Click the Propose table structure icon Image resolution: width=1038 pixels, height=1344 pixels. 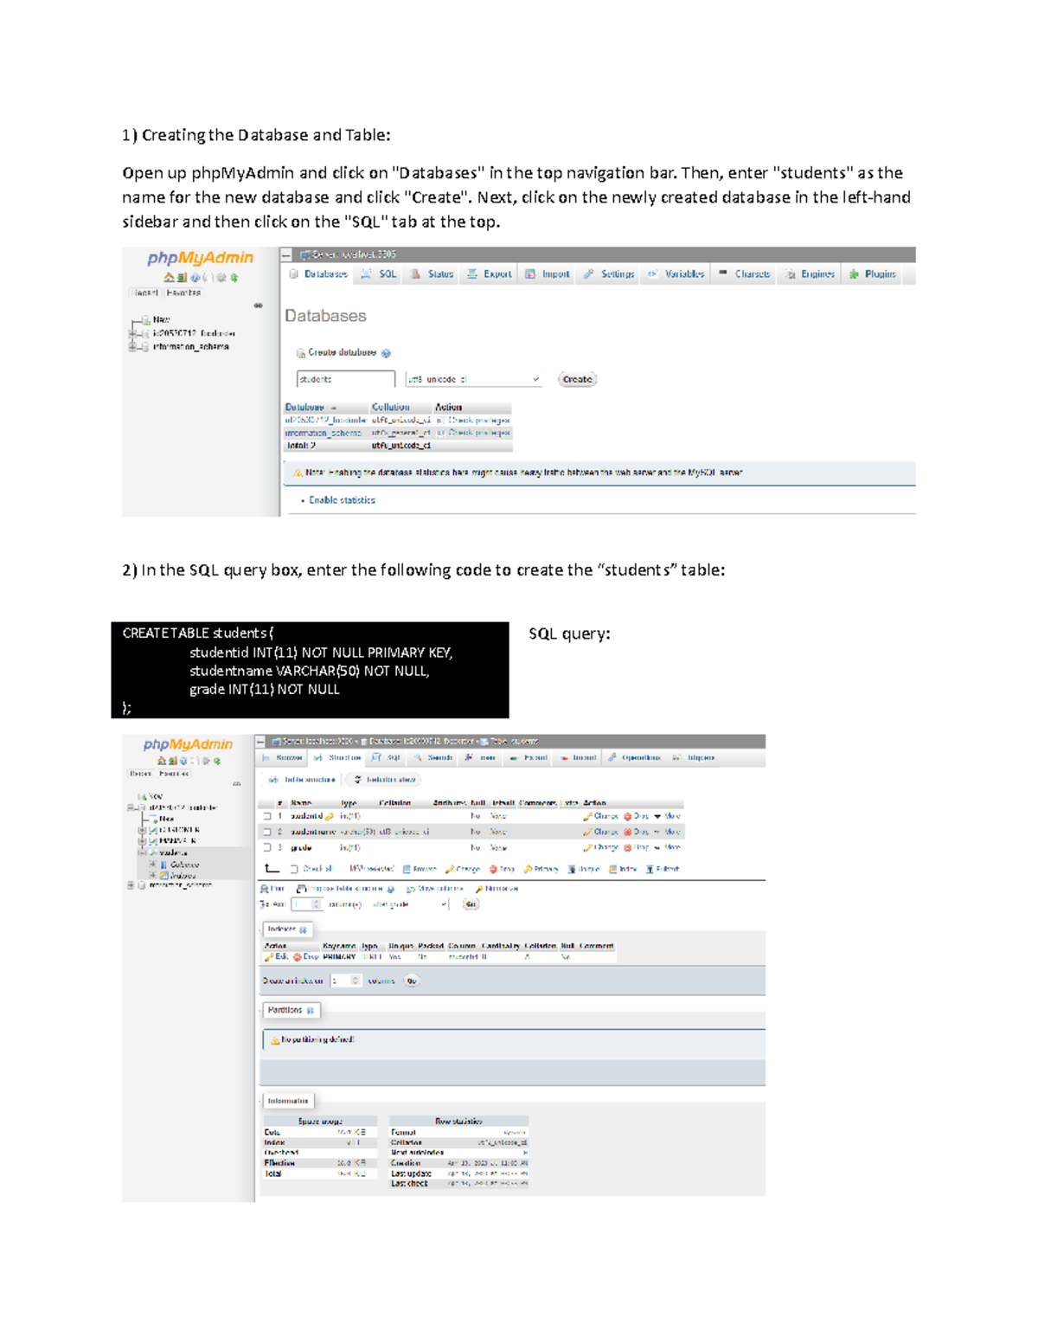[x=300, y=890]
